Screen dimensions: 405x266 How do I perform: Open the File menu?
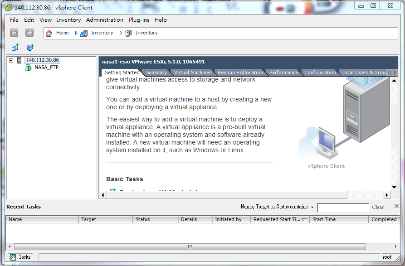click(14, 20)
